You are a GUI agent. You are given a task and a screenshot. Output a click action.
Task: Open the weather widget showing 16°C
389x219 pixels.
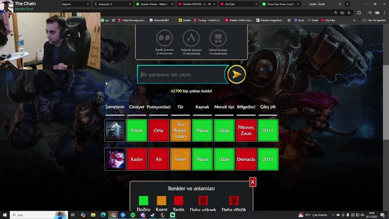pos(312,215)
